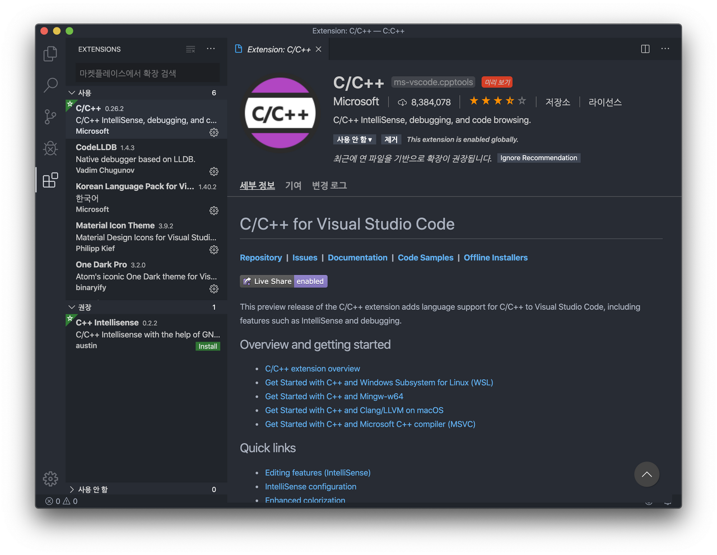Open Get Started with MSVC link

click(x=370, y=425)
